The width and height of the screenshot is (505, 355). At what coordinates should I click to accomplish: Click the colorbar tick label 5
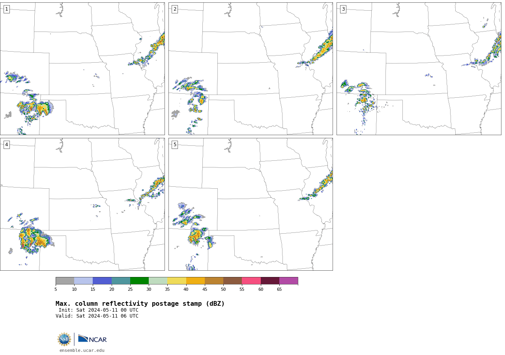[x=56, y=290]
